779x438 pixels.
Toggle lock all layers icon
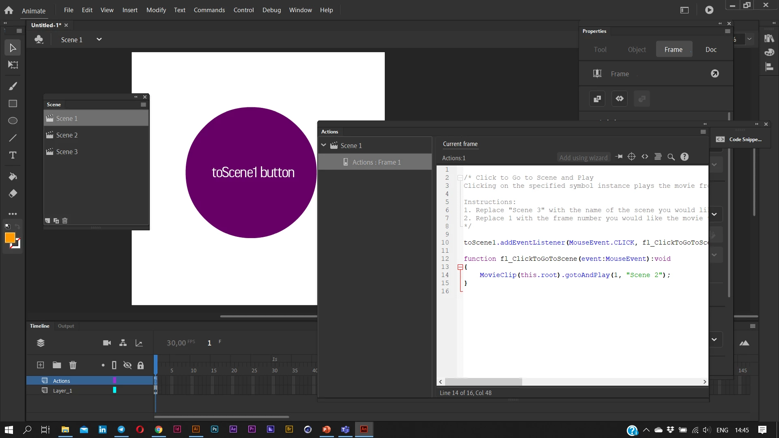(140, 365)
